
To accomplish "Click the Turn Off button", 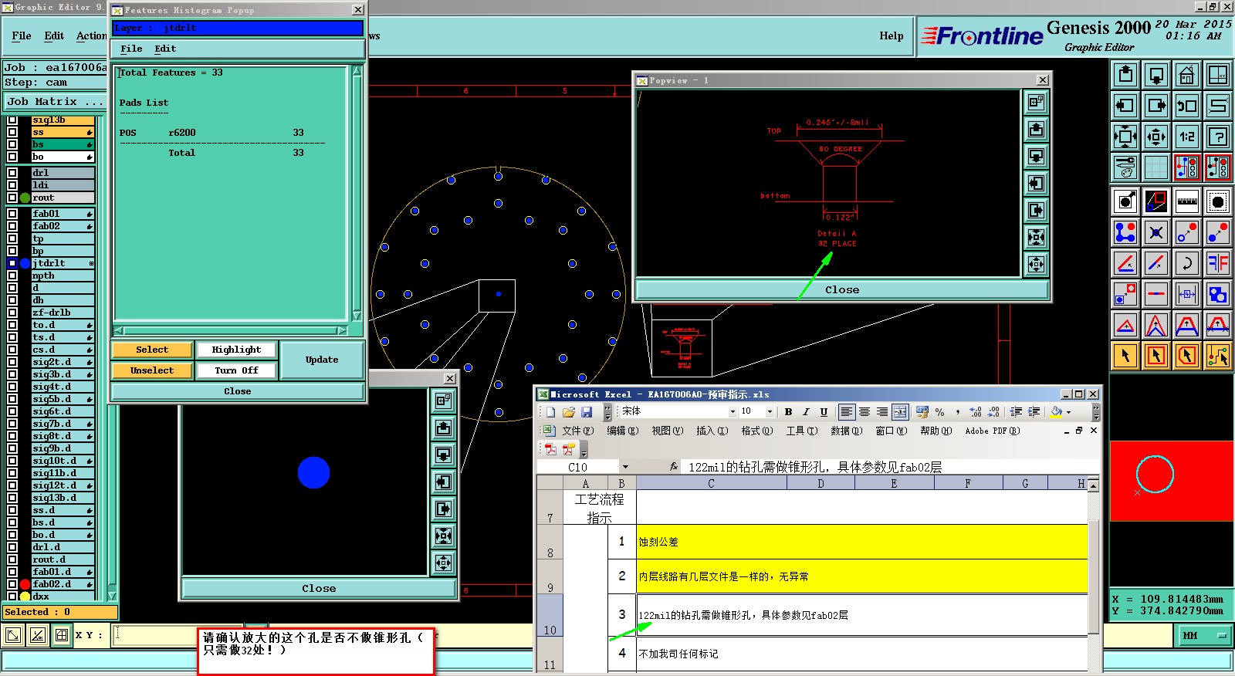I will (236, 370).
